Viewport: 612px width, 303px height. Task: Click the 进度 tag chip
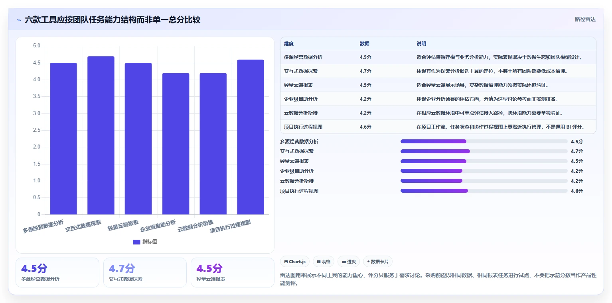pyautogui.click(x=349, y=262)
